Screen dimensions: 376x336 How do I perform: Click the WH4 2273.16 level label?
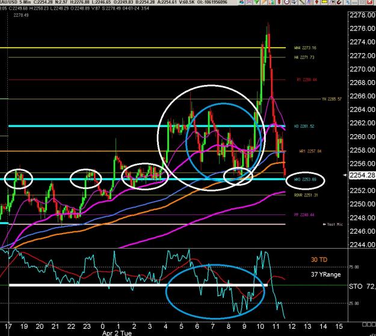point(305,48)
